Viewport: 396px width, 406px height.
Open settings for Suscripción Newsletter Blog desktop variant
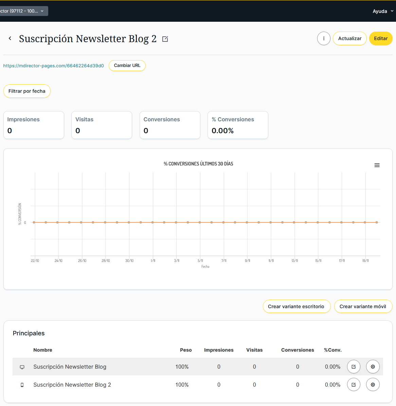click(x=373, y=367)
